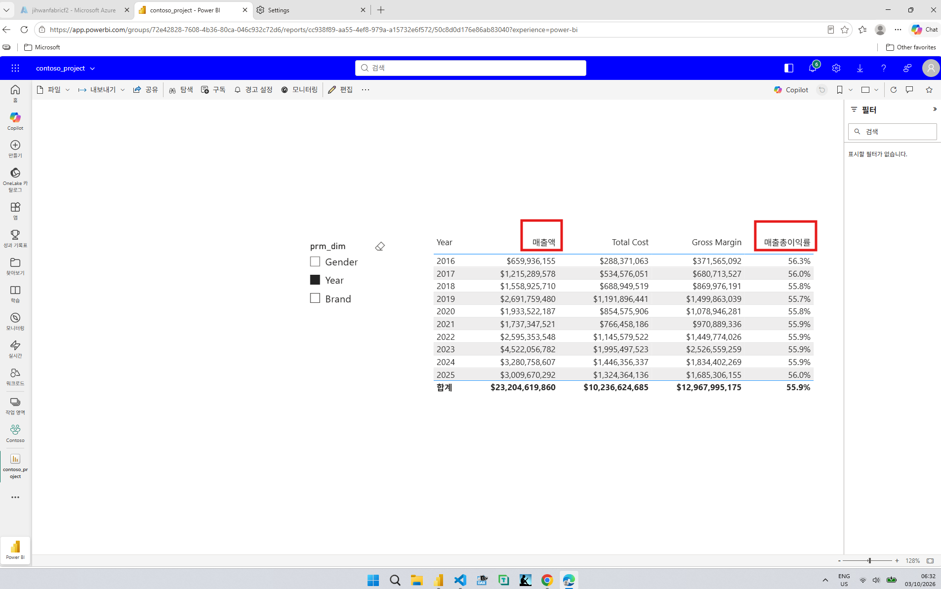Image resolution: width=941 pixels, height=589 pixels.
Task: Click 구독 (Subscribe) in the toolbar
Action: 213,90
